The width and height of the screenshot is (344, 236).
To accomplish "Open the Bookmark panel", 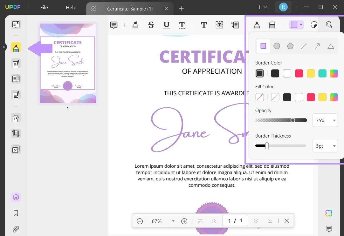I will point(16,213).
